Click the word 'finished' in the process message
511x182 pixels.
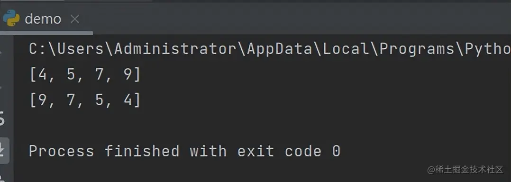142,151
